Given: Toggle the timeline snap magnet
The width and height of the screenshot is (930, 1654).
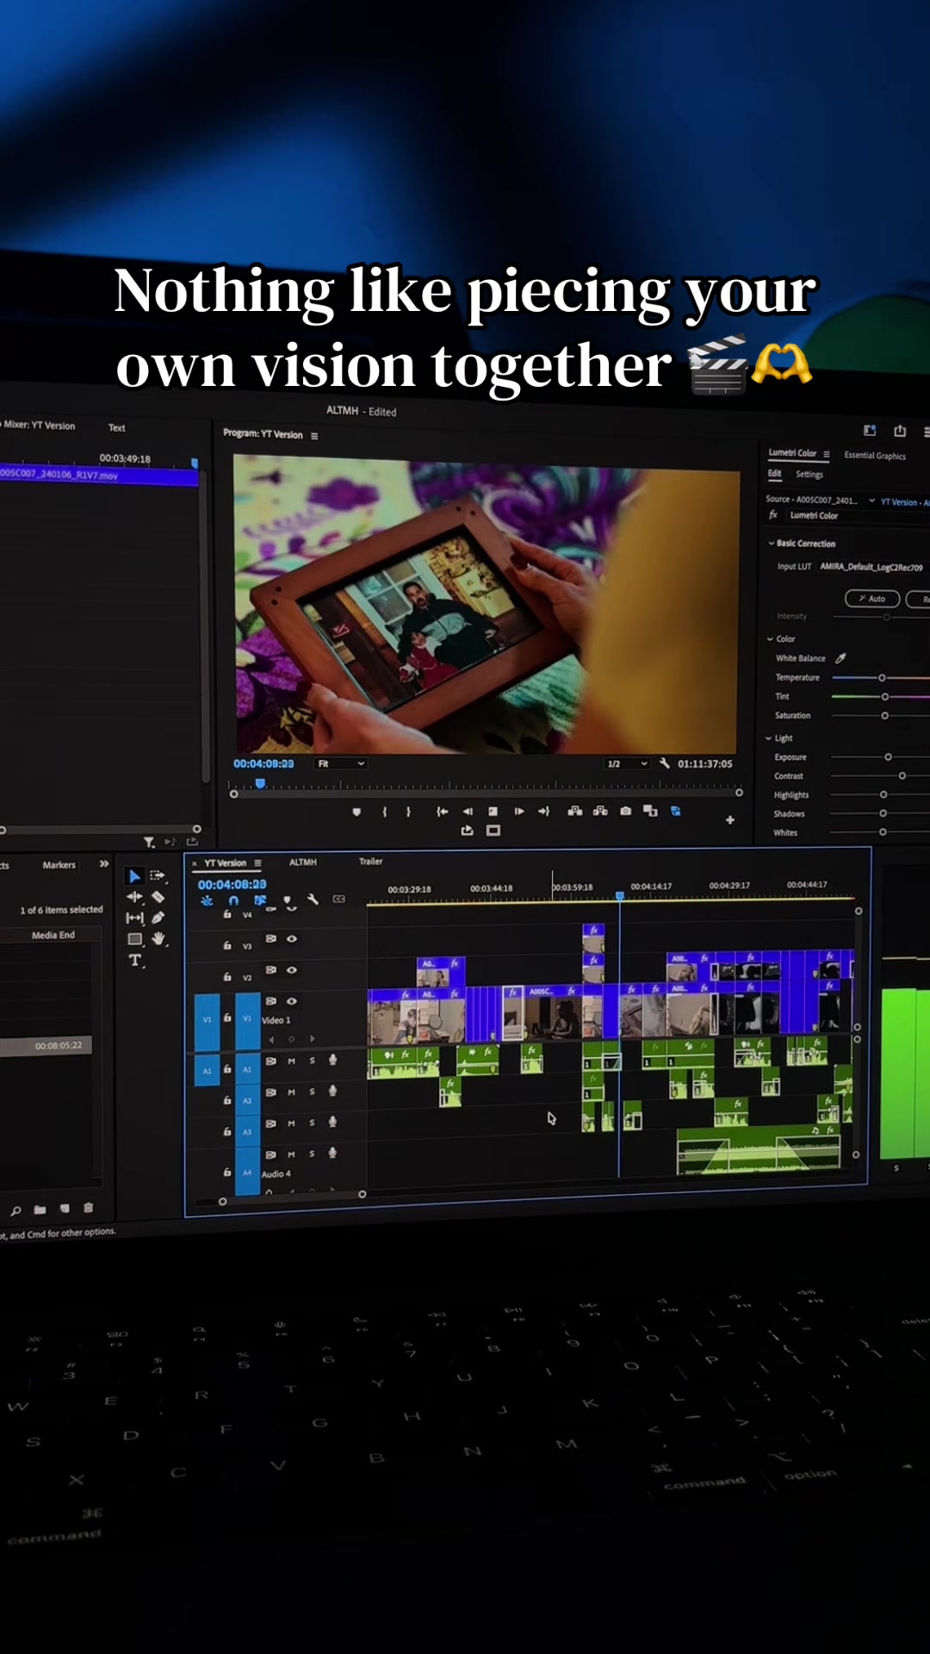Looking at the screenshot, I should tap(233, 900).
